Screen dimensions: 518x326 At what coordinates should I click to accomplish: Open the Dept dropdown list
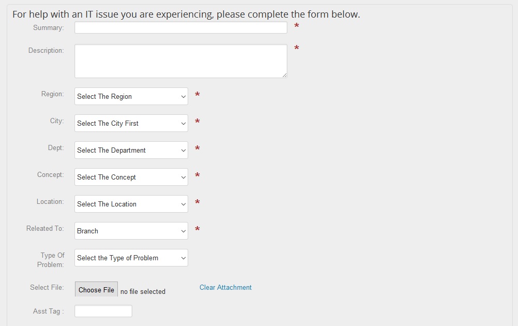(x=131, y=150)
